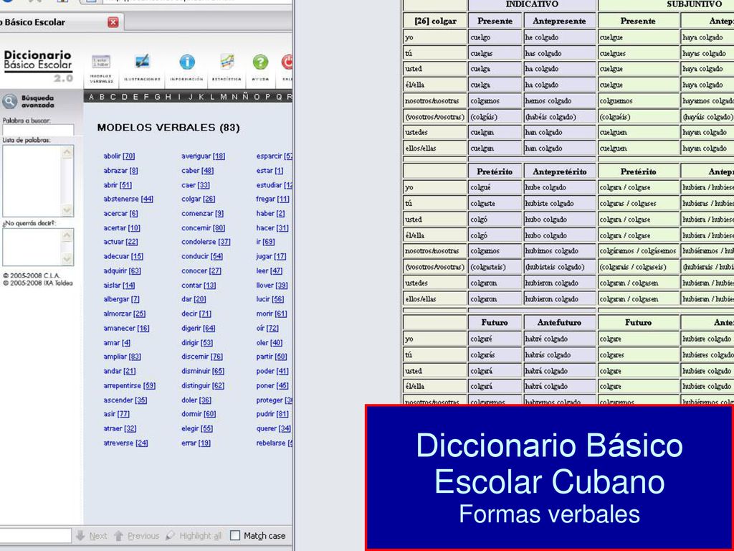Open the caber [48] verb model
The height and width of the screenshot is (551, 734).
(197, 171)
